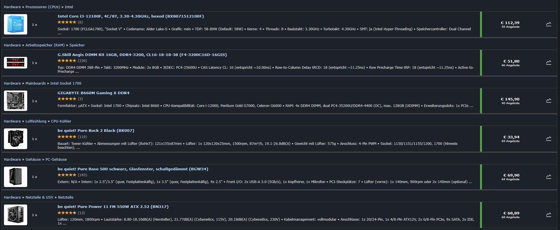Open price history chart for GIGABYTE B660M

pyautogui.click(x=548, y=100)
